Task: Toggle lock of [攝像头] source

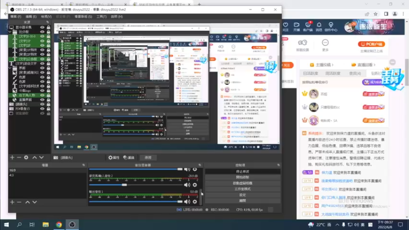Action: pyautogui.click(x=48, y=104)
